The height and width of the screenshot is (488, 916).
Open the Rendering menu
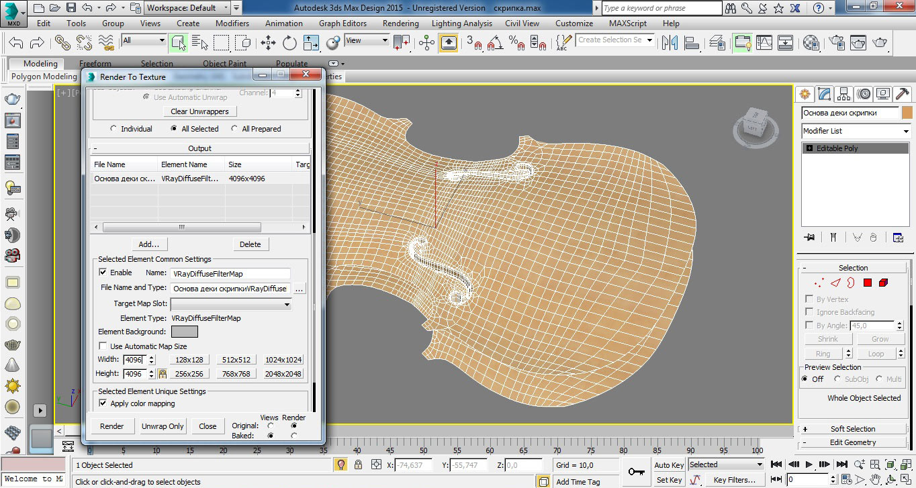[400, 23]
